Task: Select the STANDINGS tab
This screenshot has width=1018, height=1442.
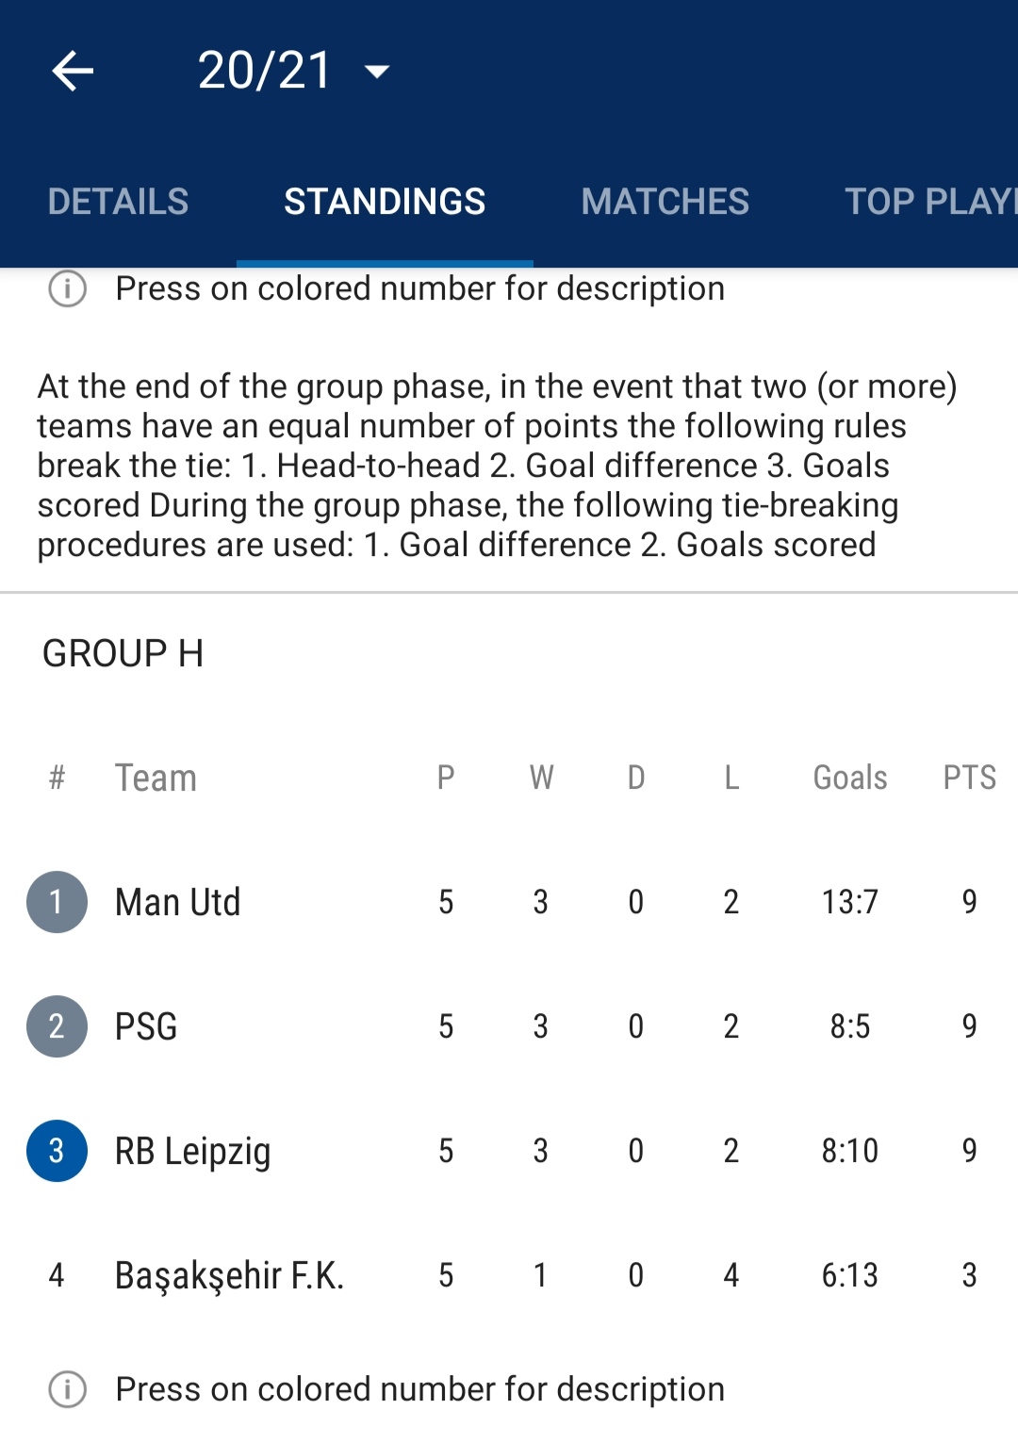Action: (385, 202)
